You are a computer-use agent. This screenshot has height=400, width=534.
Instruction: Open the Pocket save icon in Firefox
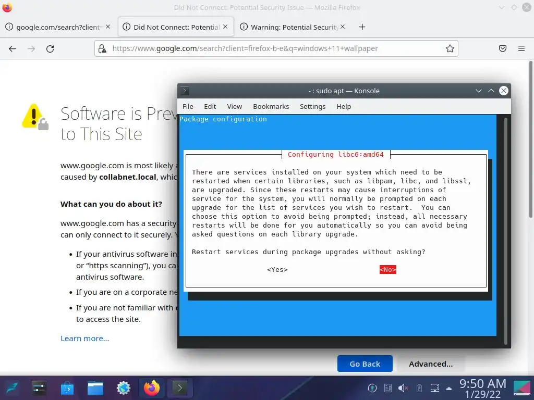point(503,48)
